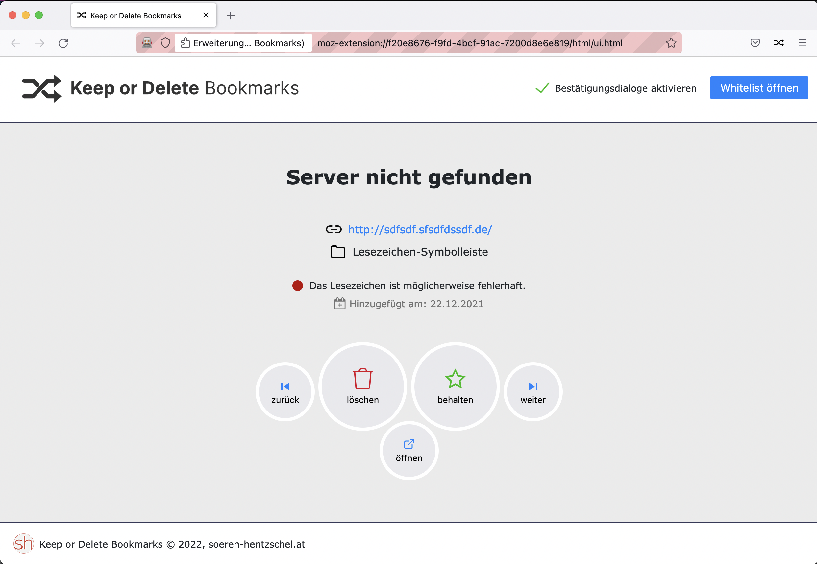Screen dimensions: 817x564
Task: Click the tracking protection shield icon
Action: pyautogui.click(x=165, y=43)
